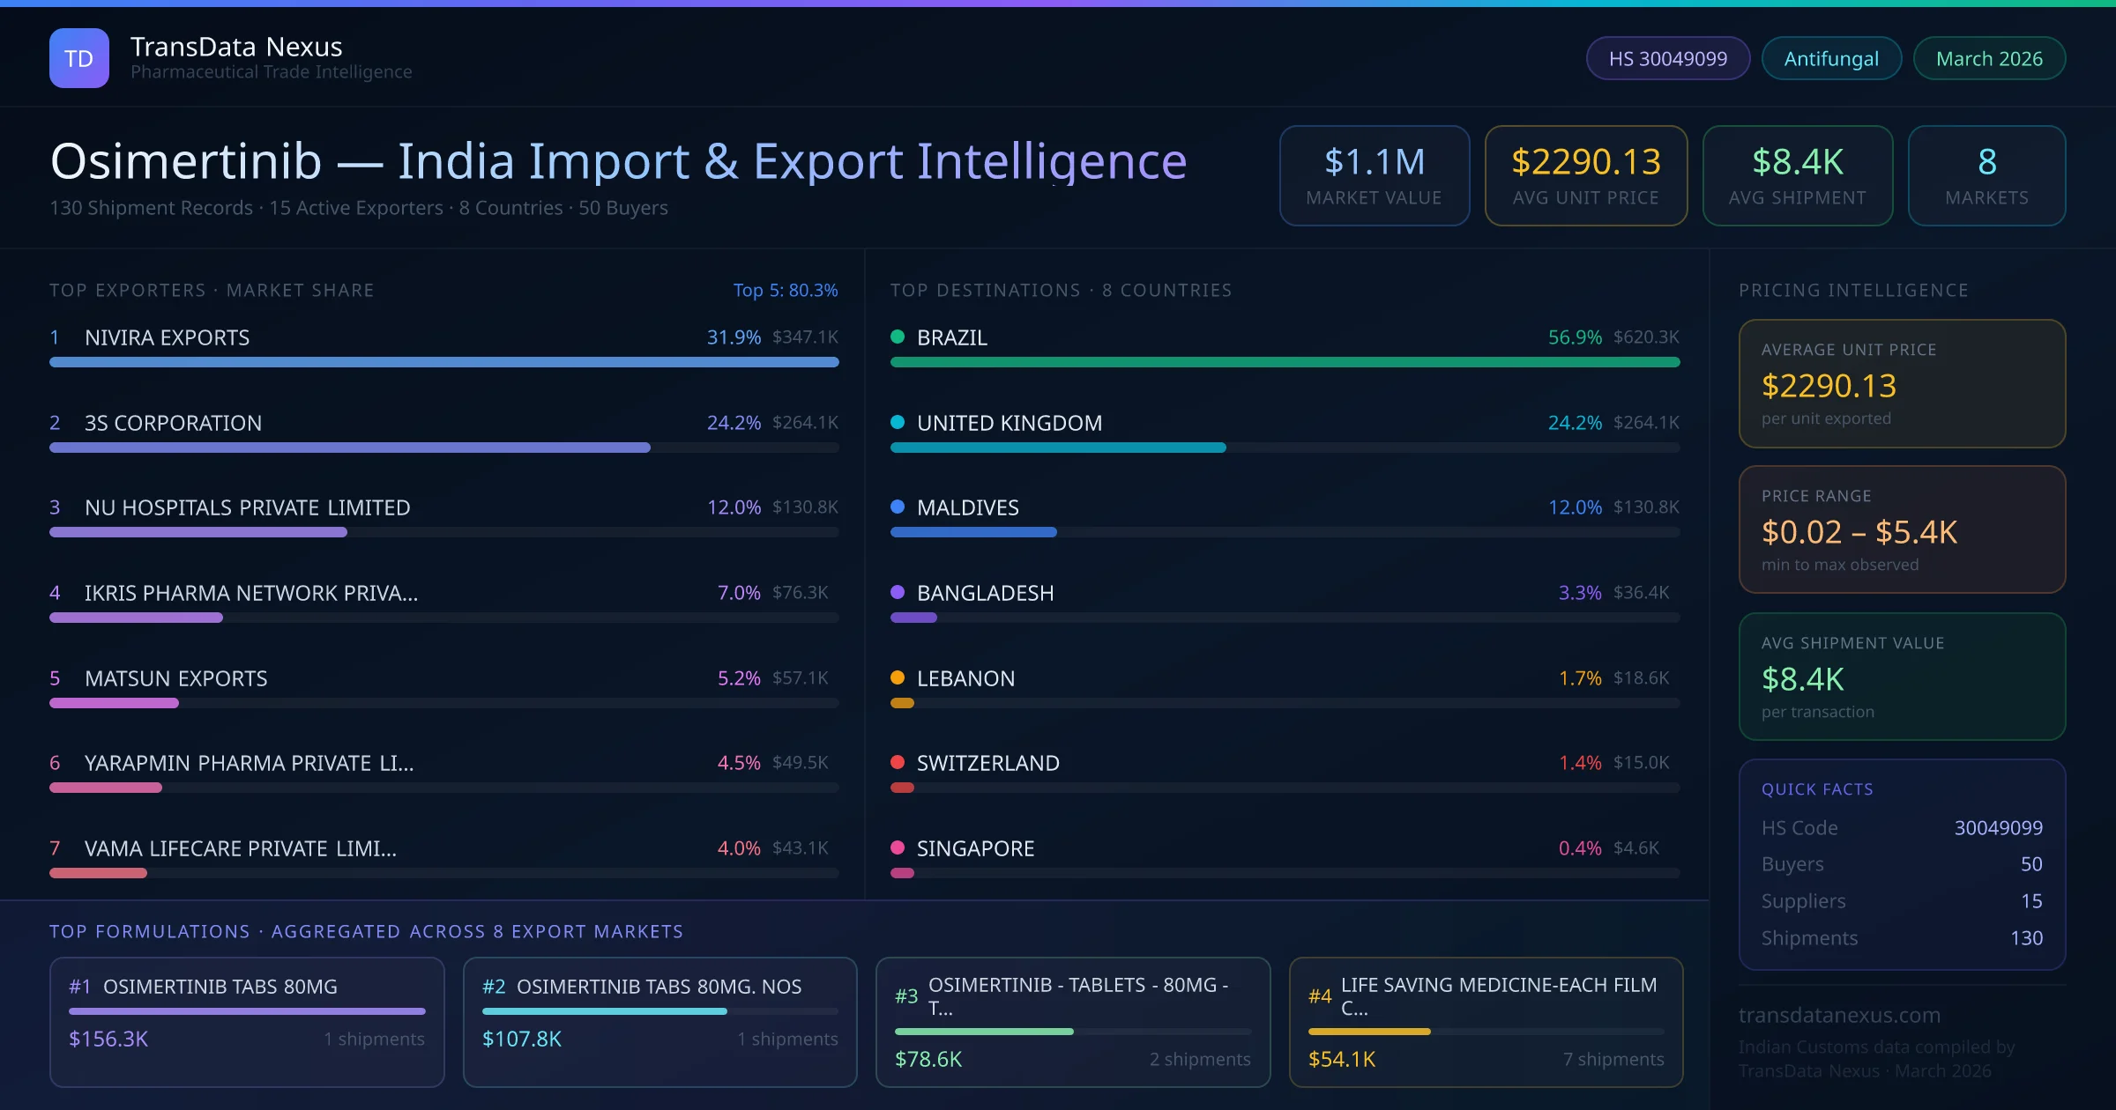Open the transdatanexus.com link
Screen dimensions: 2116x1110
pyautogui.click(x=1839, y=1015)
